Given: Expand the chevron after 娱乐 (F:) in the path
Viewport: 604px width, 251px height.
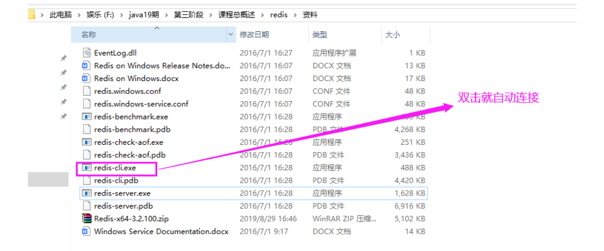Looking at the screenshot, I should (x=121, y=15).
